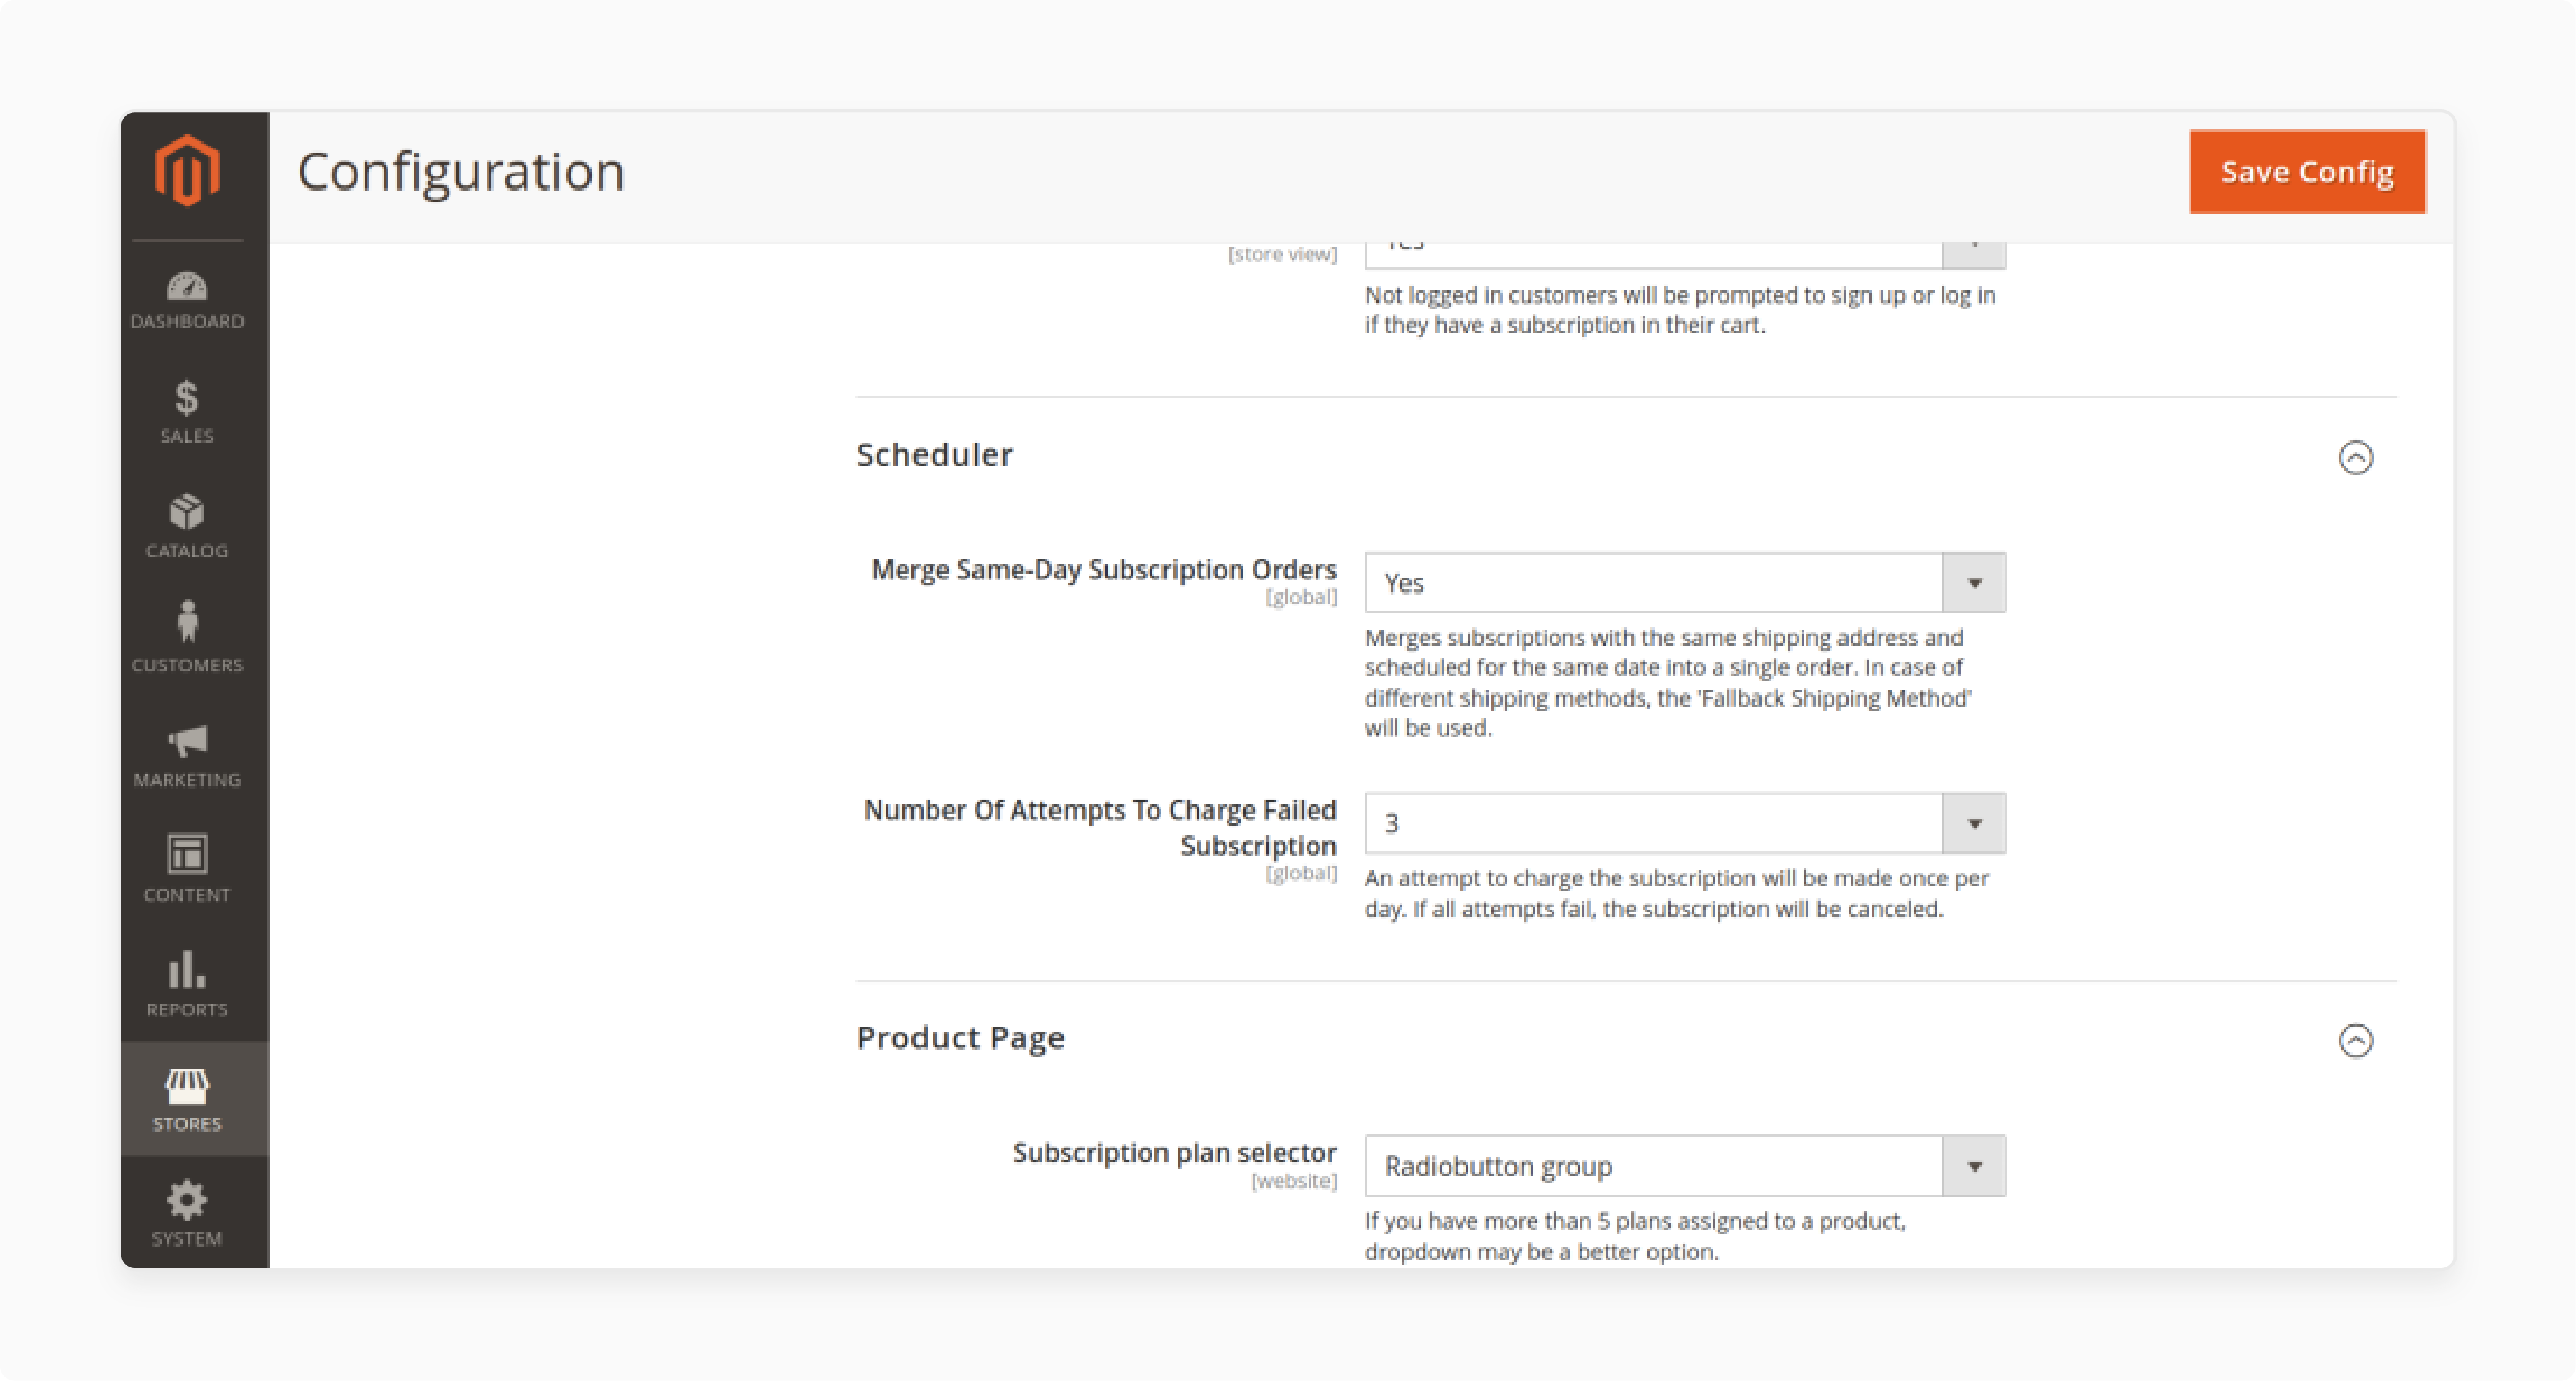The width and height of the screenshot is (2576, 1381).
Task: Click the Magento logo icon
Action: point(187,171)
